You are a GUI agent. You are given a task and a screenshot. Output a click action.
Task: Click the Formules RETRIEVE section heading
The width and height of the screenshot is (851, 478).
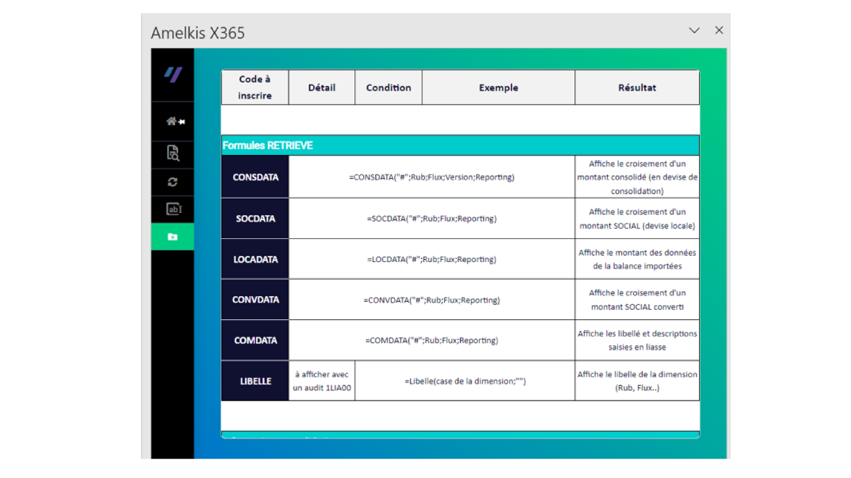[268, 146]
